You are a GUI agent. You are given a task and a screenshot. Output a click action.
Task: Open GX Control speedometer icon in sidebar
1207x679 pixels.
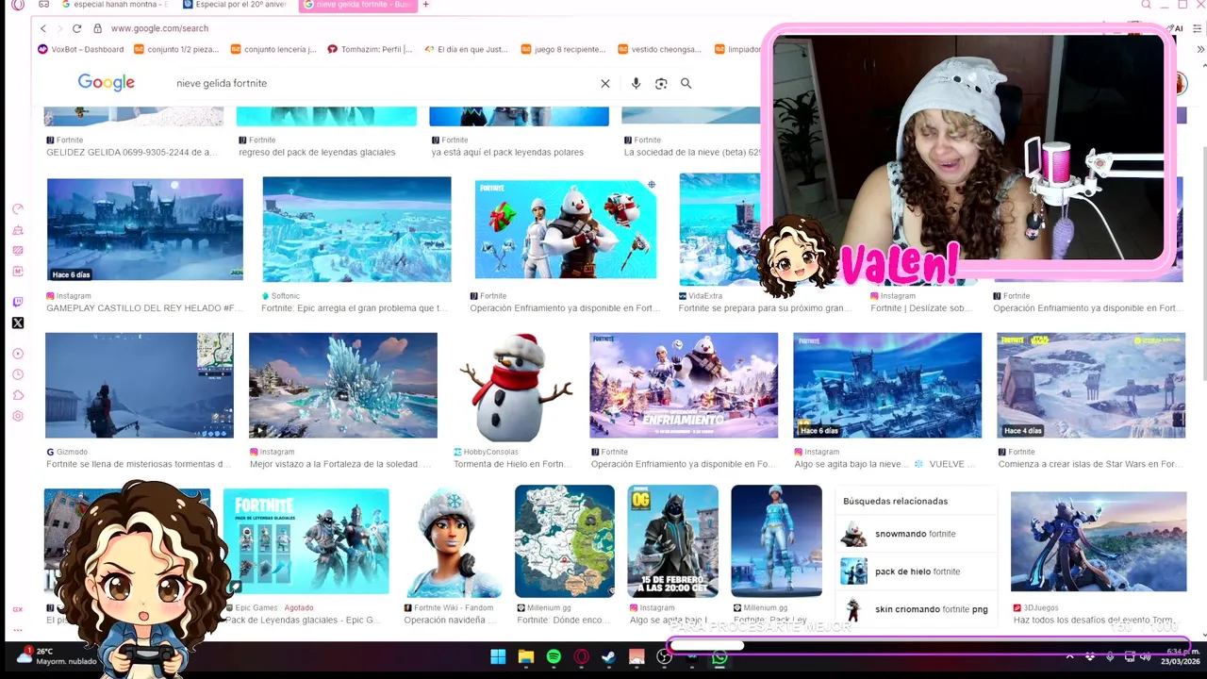click(18, 209)
